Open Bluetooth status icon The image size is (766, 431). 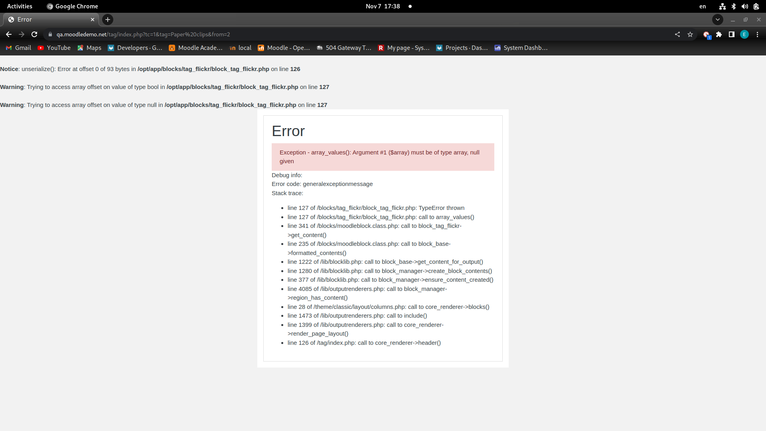pyautogui.click(x=734, y=6)
